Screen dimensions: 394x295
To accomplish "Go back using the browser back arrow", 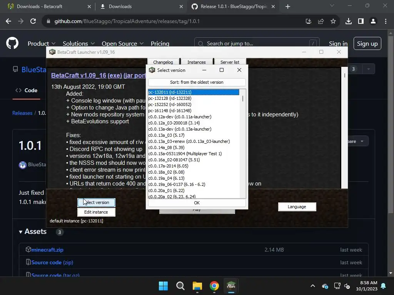I will pos(8,22).
